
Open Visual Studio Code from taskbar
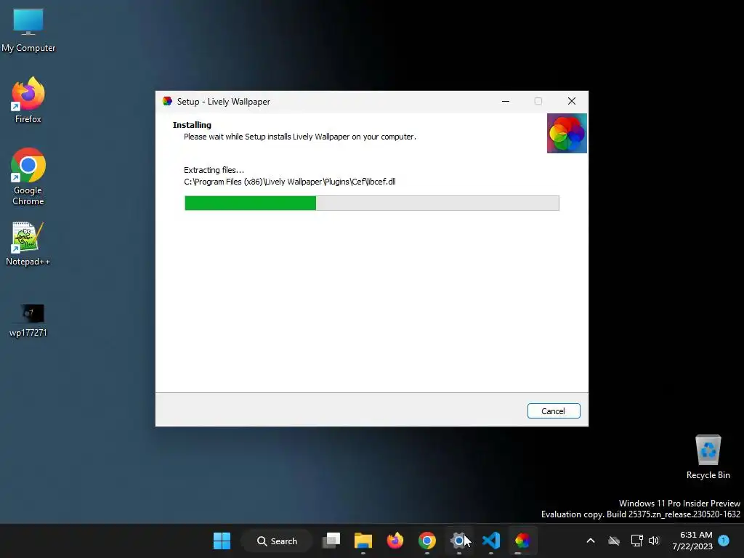[x=490, y=541]
